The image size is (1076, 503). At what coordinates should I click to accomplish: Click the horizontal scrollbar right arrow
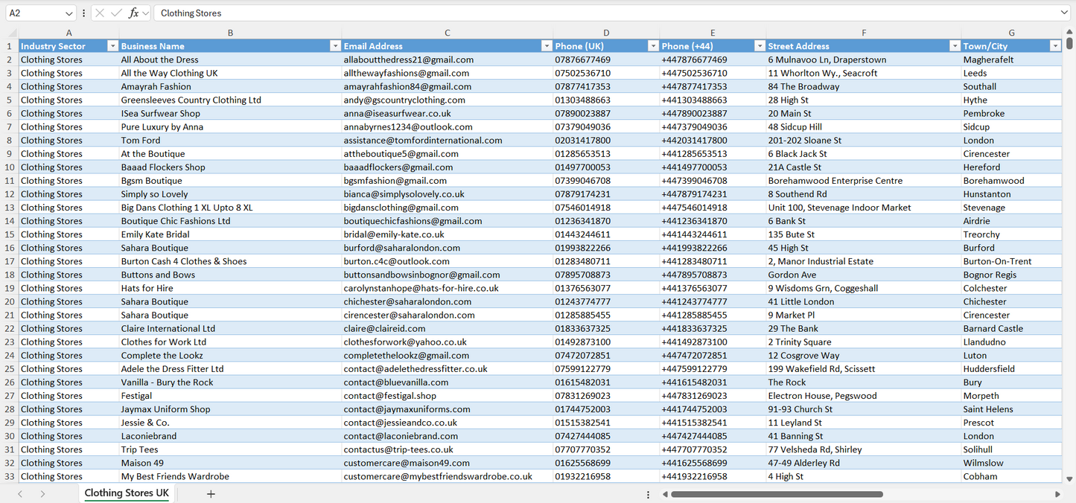point(1057,494)
